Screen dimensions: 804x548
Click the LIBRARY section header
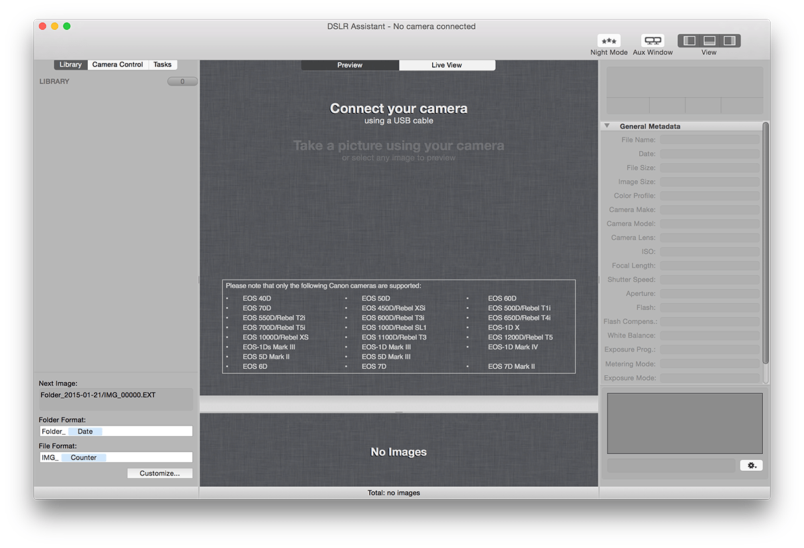tap(54, 82)
